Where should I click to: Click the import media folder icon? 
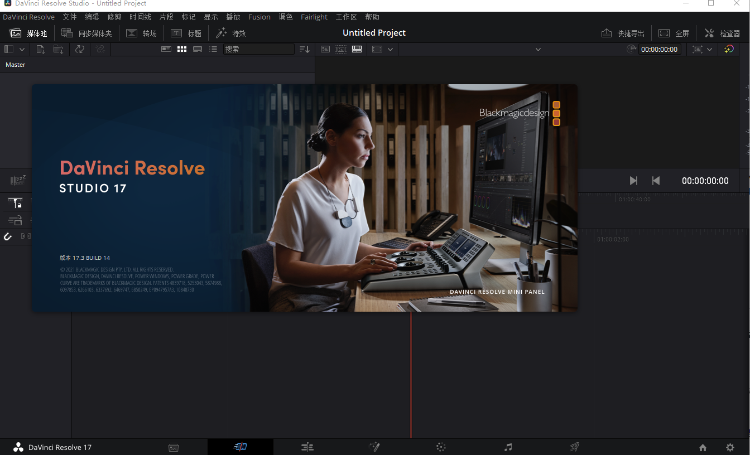coord(58,49)
